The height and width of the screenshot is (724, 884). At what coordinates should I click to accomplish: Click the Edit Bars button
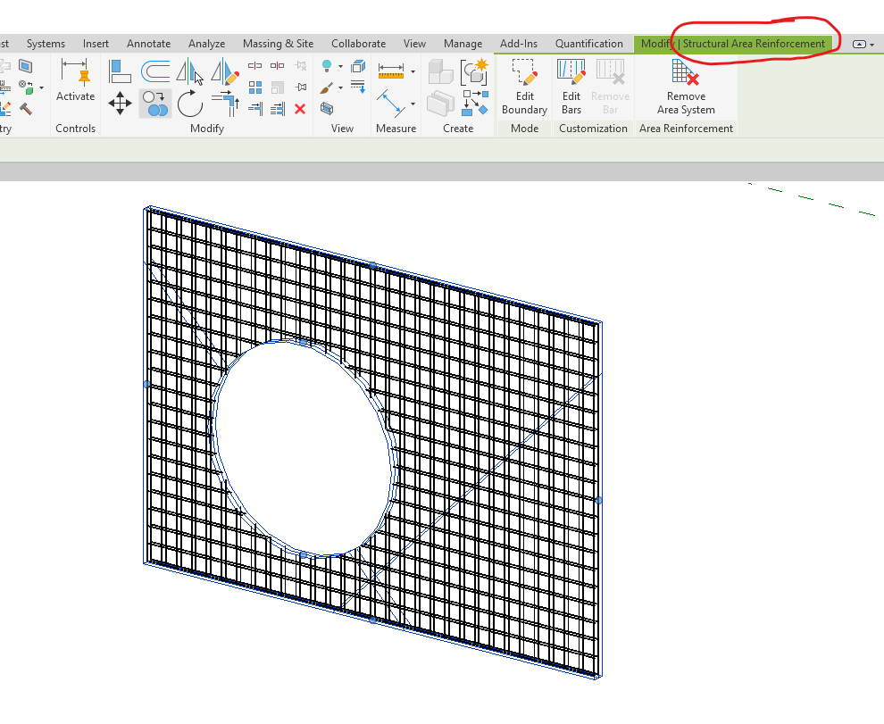tap(571, 87)
